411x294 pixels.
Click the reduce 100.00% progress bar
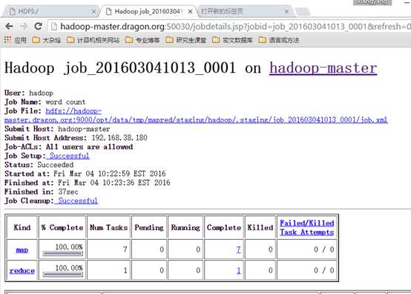63,275
